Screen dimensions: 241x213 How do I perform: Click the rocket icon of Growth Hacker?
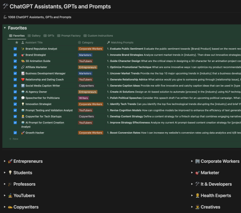point(23,133)
